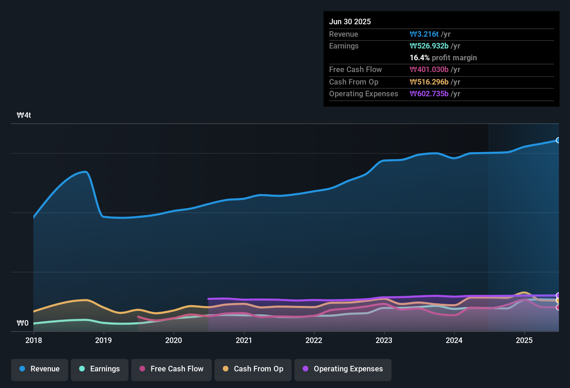Click the pink Free Cash Flow legend dot
This screenshot has height=388, width=570.
click(x=142, y=369)
